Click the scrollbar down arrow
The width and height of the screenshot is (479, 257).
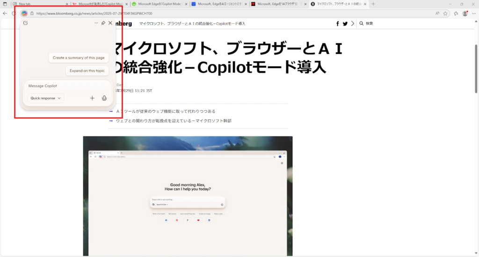coord(476,253)
